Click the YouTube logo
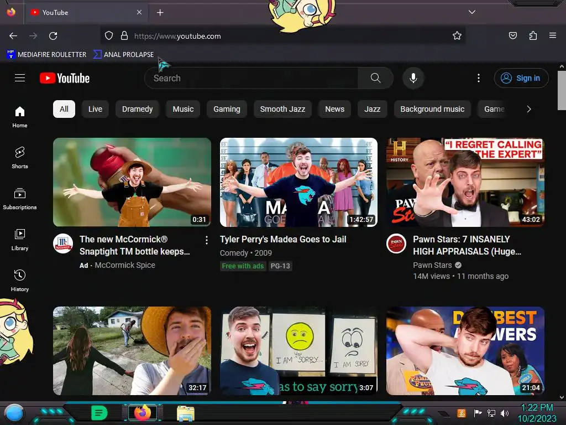Viewport: 566px width, 425px height. coord(65,78)
